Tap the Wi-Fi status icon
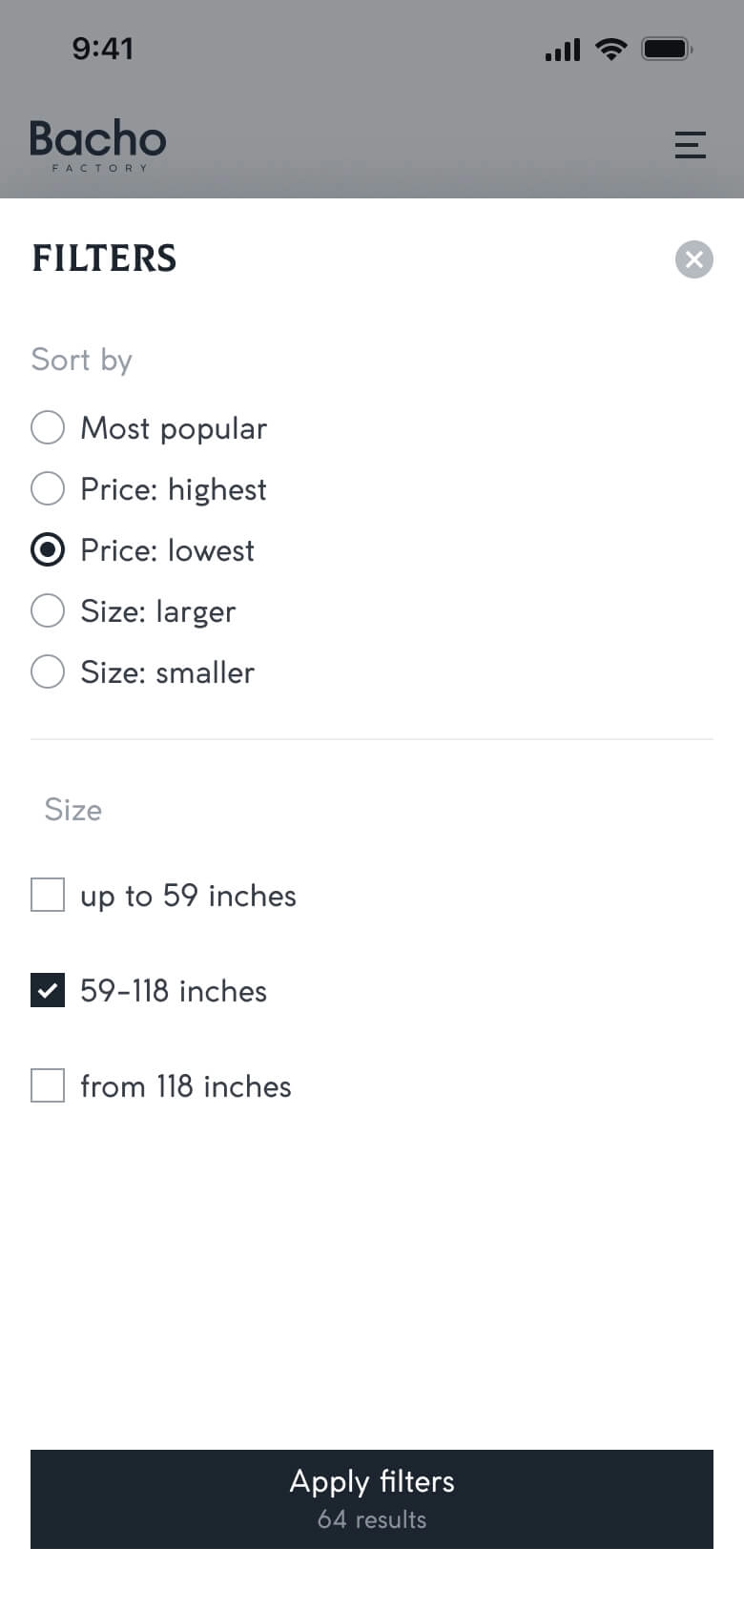Screen dimensions: 744x1610 coord(610,49)
